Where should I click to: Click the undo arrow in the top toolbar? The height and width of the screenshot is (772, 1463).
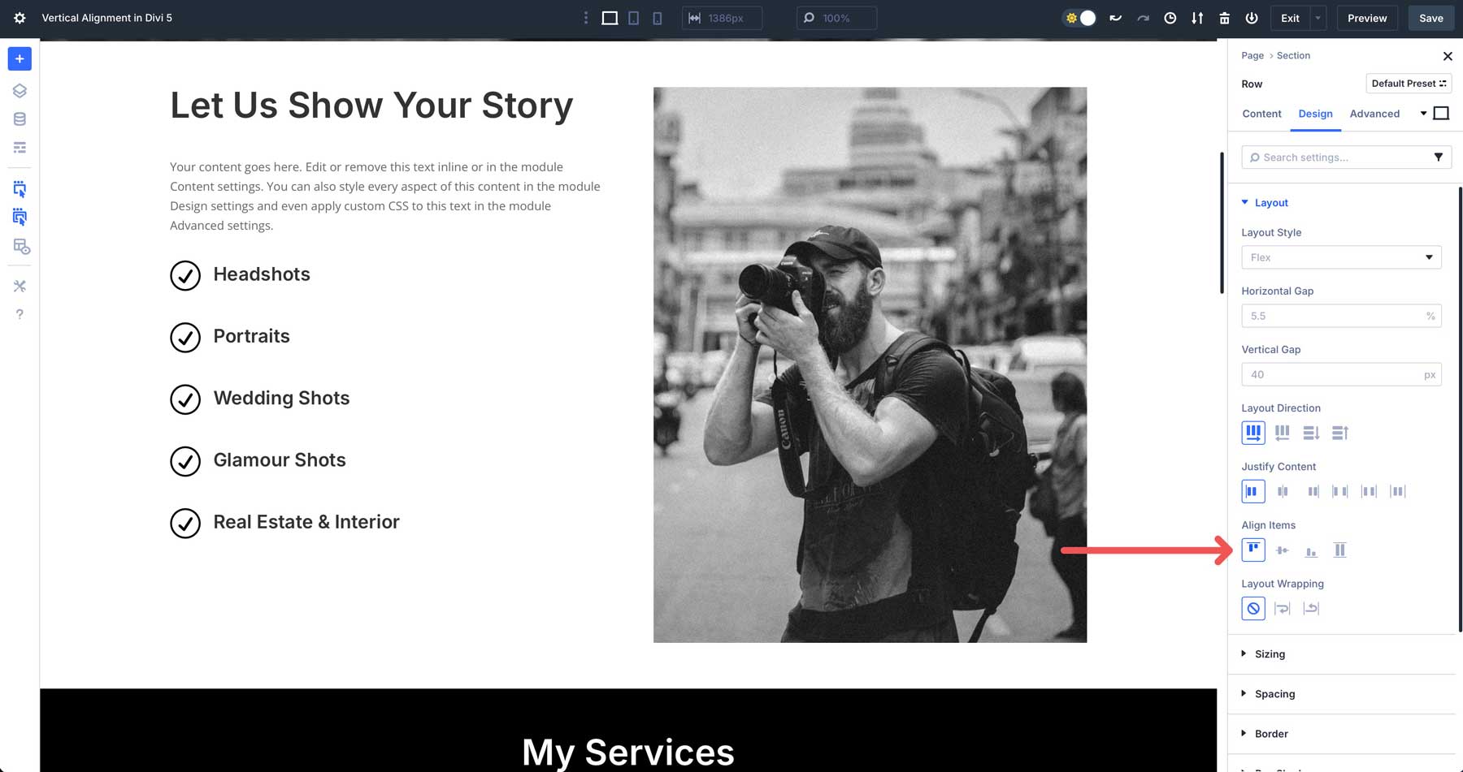point(1114,17)
